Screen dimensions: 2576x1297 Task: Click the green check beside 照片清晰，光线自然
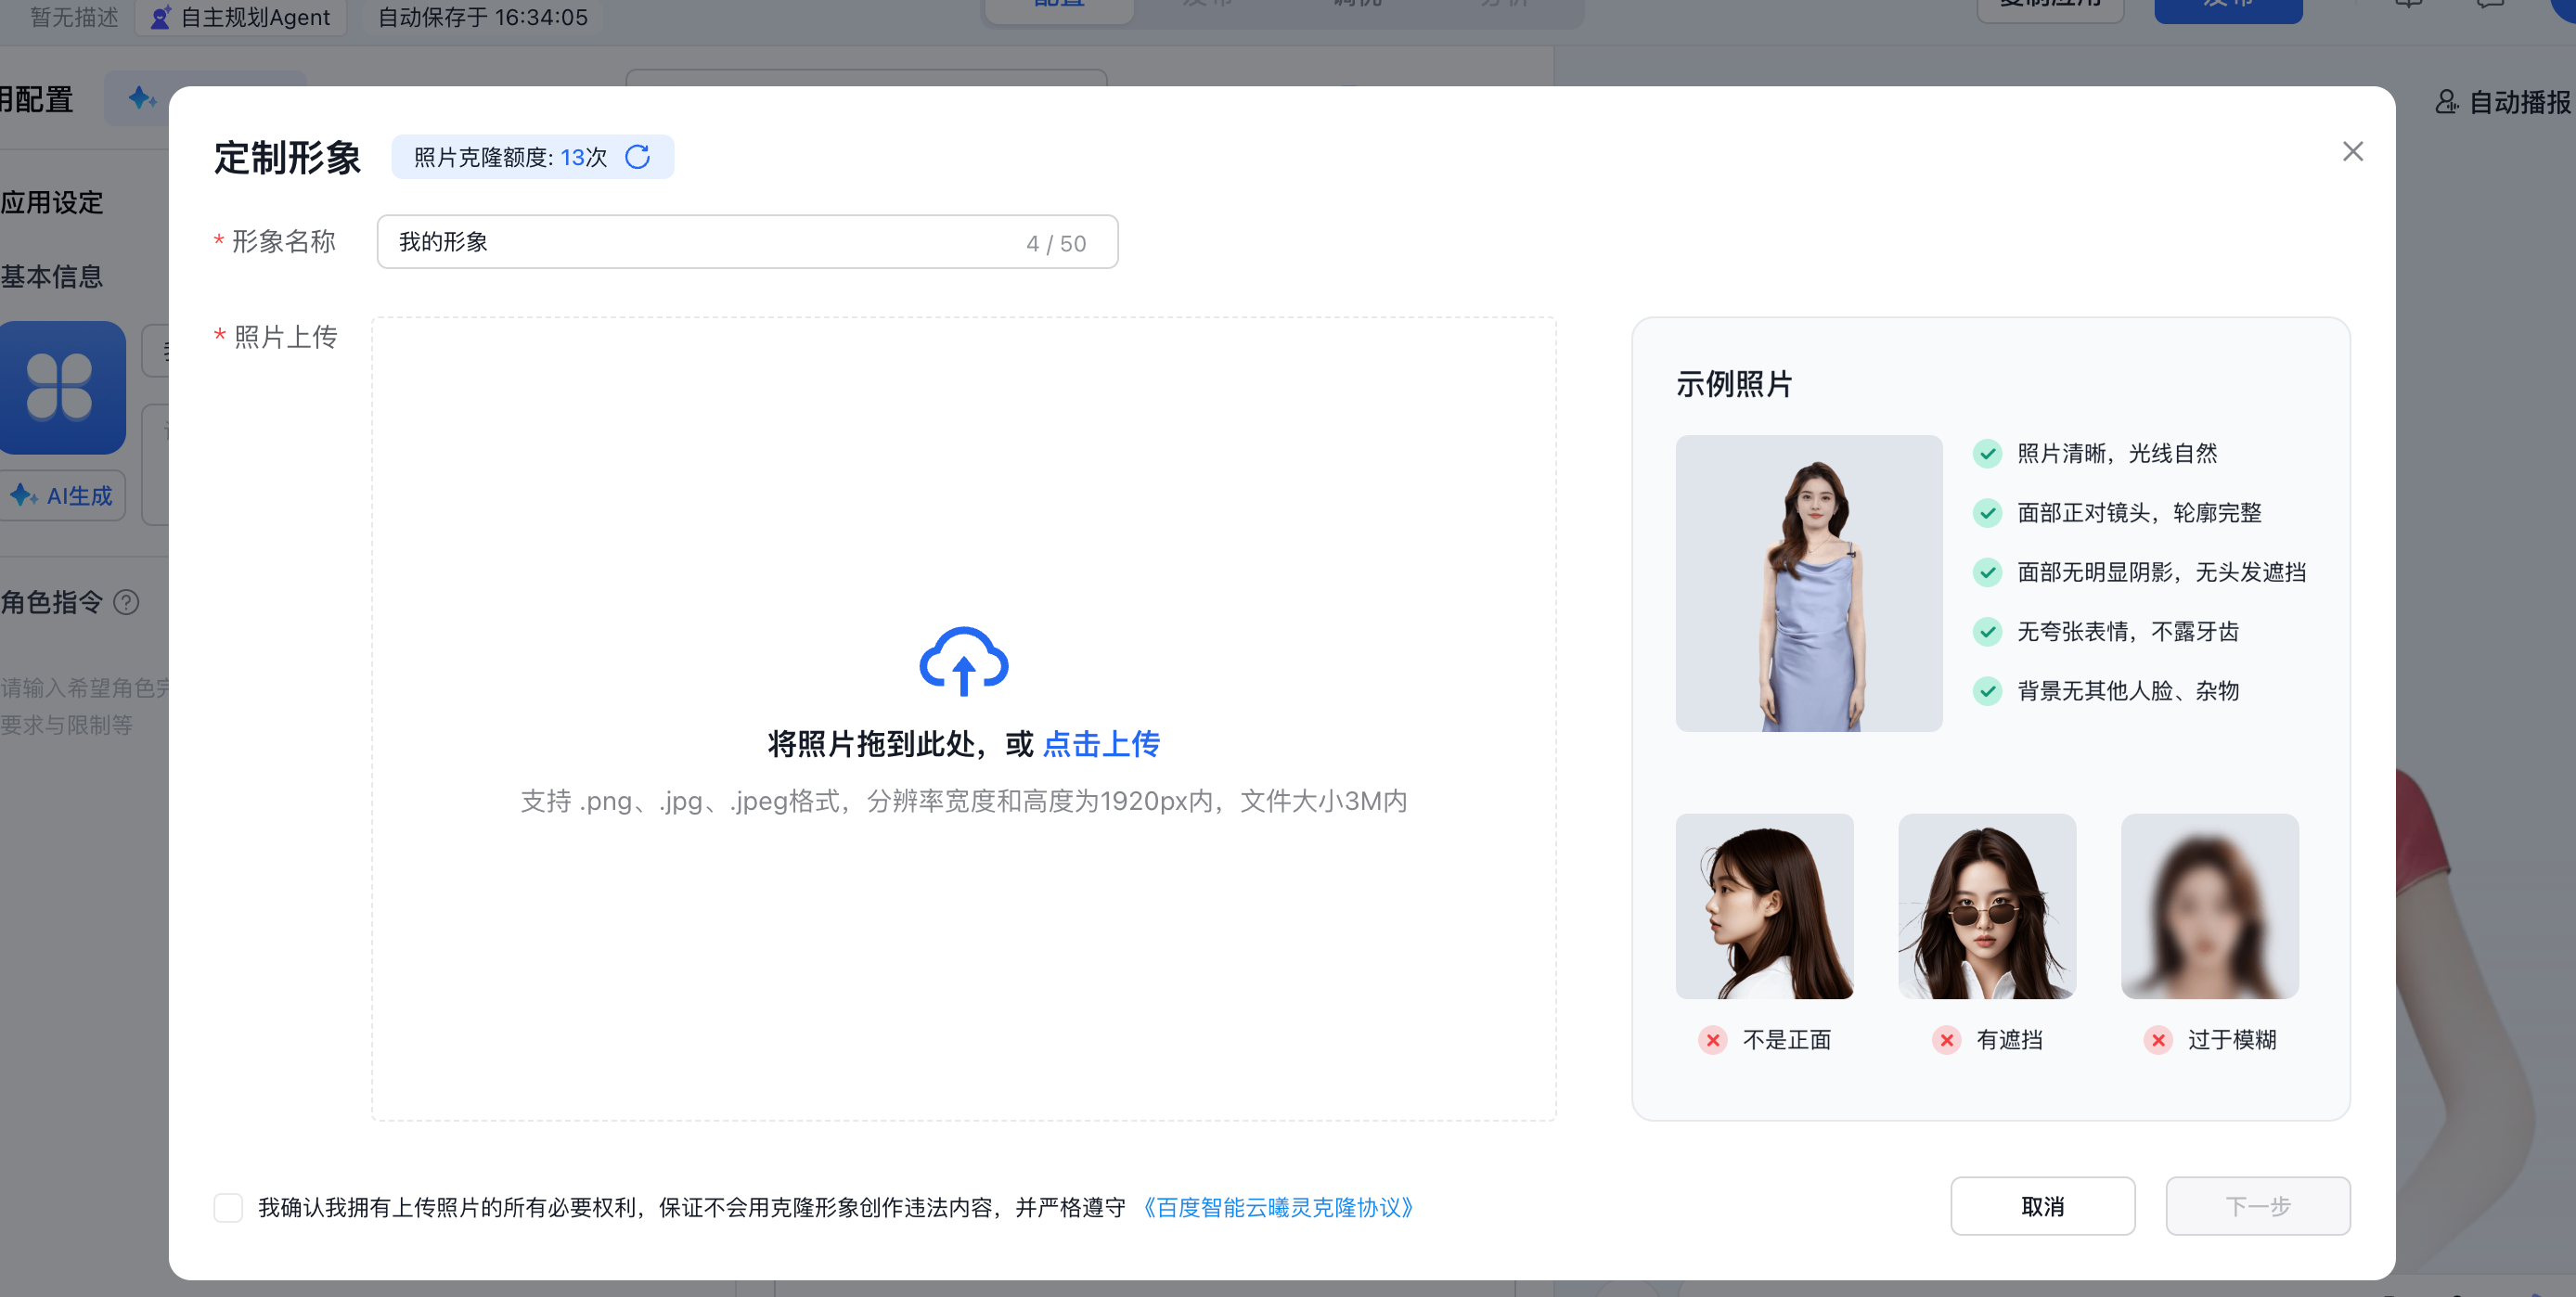coord(1987,453)
